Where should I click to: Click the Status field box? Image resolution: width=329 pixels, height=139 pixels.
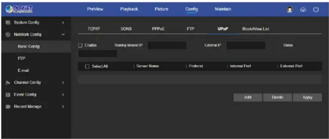(98, 54)
